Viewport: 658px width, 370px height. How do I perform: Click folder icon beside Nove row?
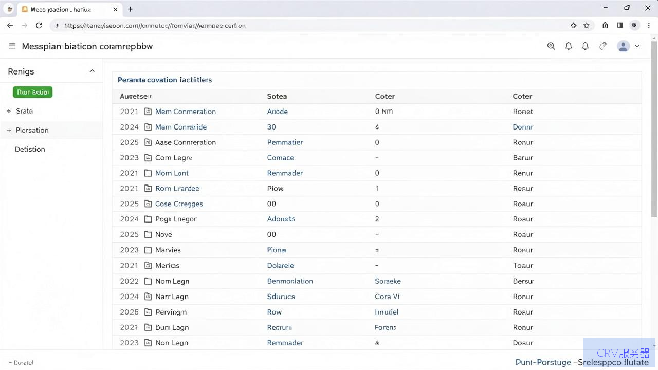pyautogui.click(x=148, y=234)
